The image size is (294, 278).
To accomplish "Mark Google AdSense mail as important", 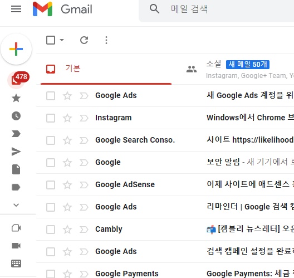I will click(84, 185).
